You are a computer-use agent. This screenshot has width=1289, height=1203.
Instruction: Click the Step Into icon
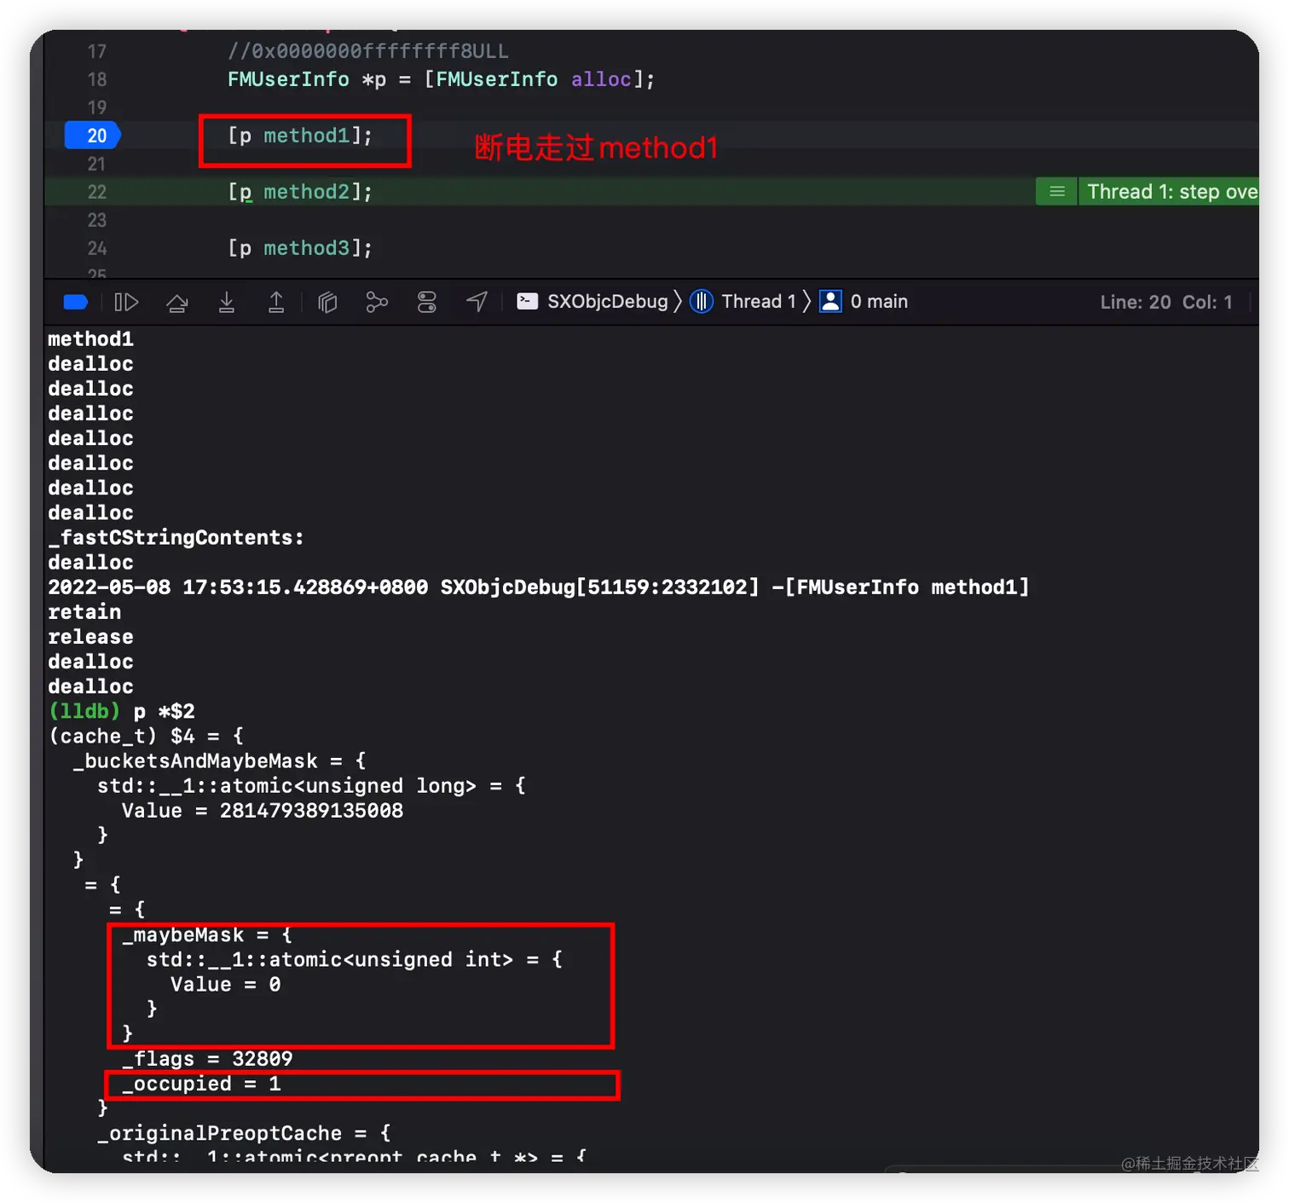[227, 302]
